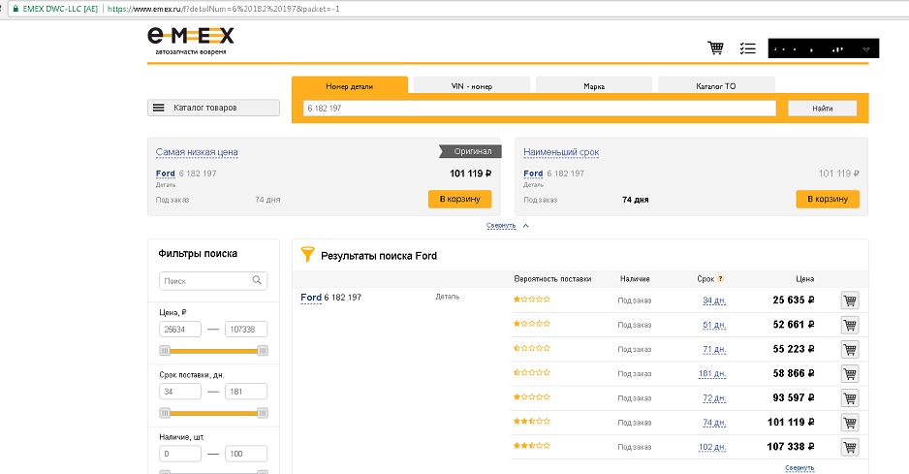Image resolution: width=909 pixels, height=474 pixels.
Task: Click the magnifier icon in filter search
Action: [257, 280]
